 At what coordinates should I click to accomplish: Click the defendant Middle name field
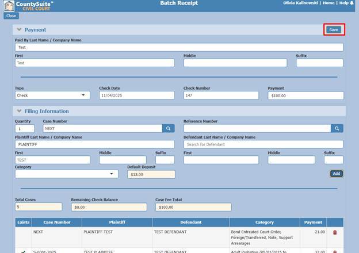click(x=292, y=160)
